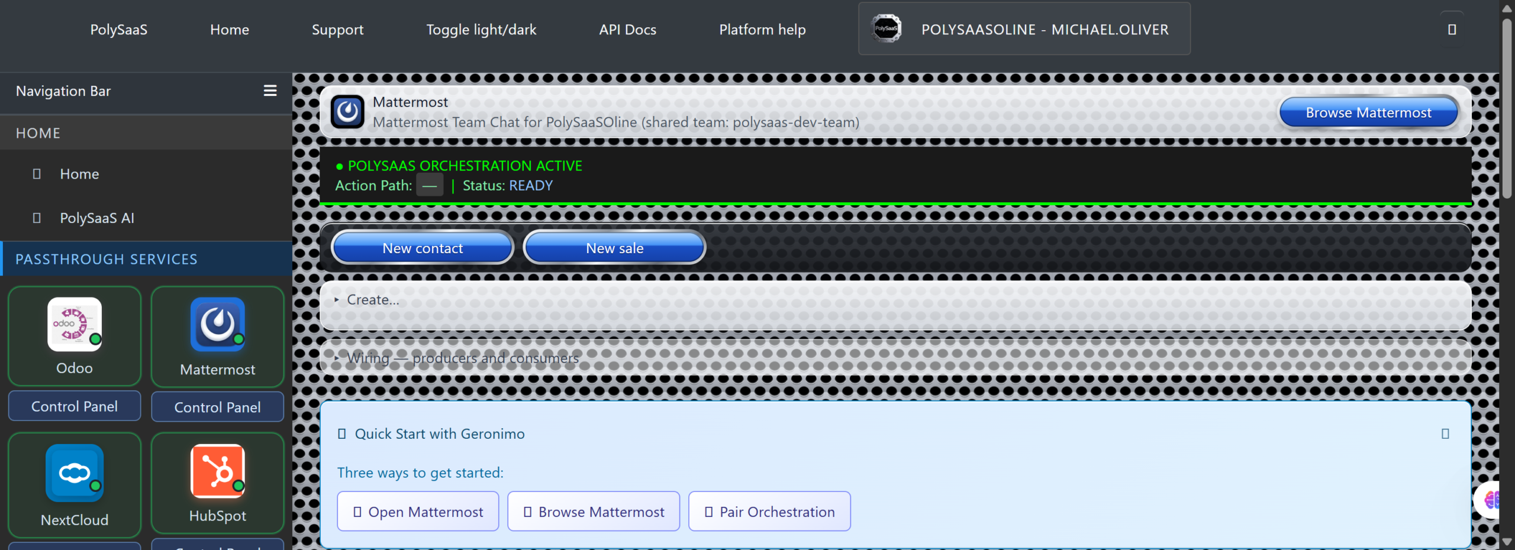The image size is (1515, 550).
Task: Click Pair Orchestration quick start button
Action: (769, 512)
